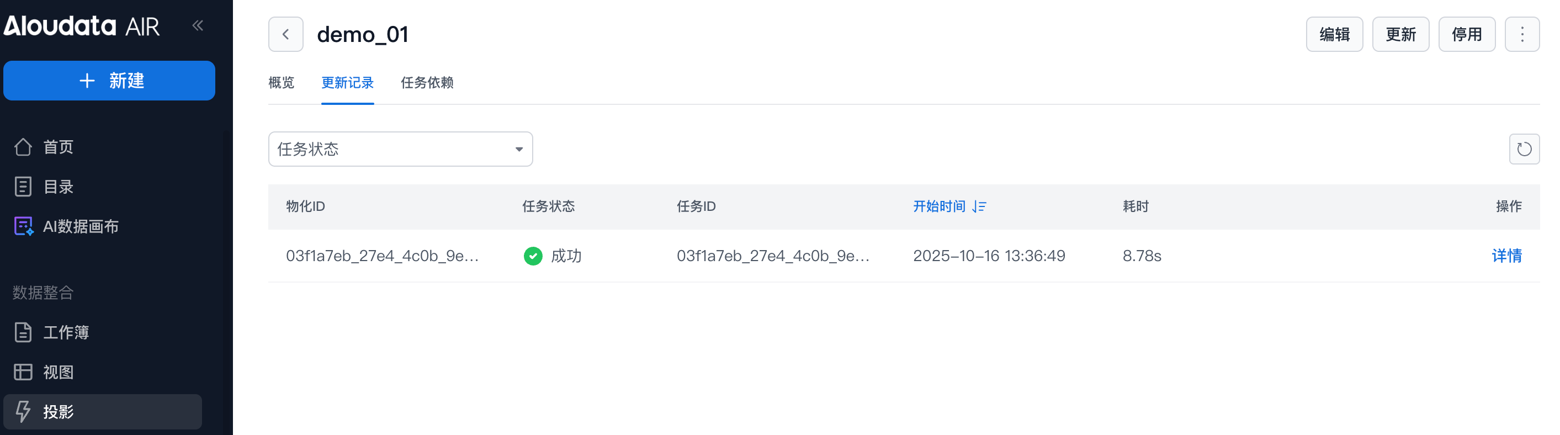1560x435 pixels.
Task: Click the blue 新建 button
Action: coord(109,81)
